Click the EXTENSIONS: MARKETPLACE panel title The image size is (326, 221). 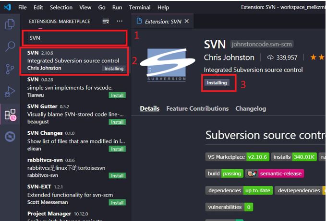pyautogui.click(x=60, y=22)
